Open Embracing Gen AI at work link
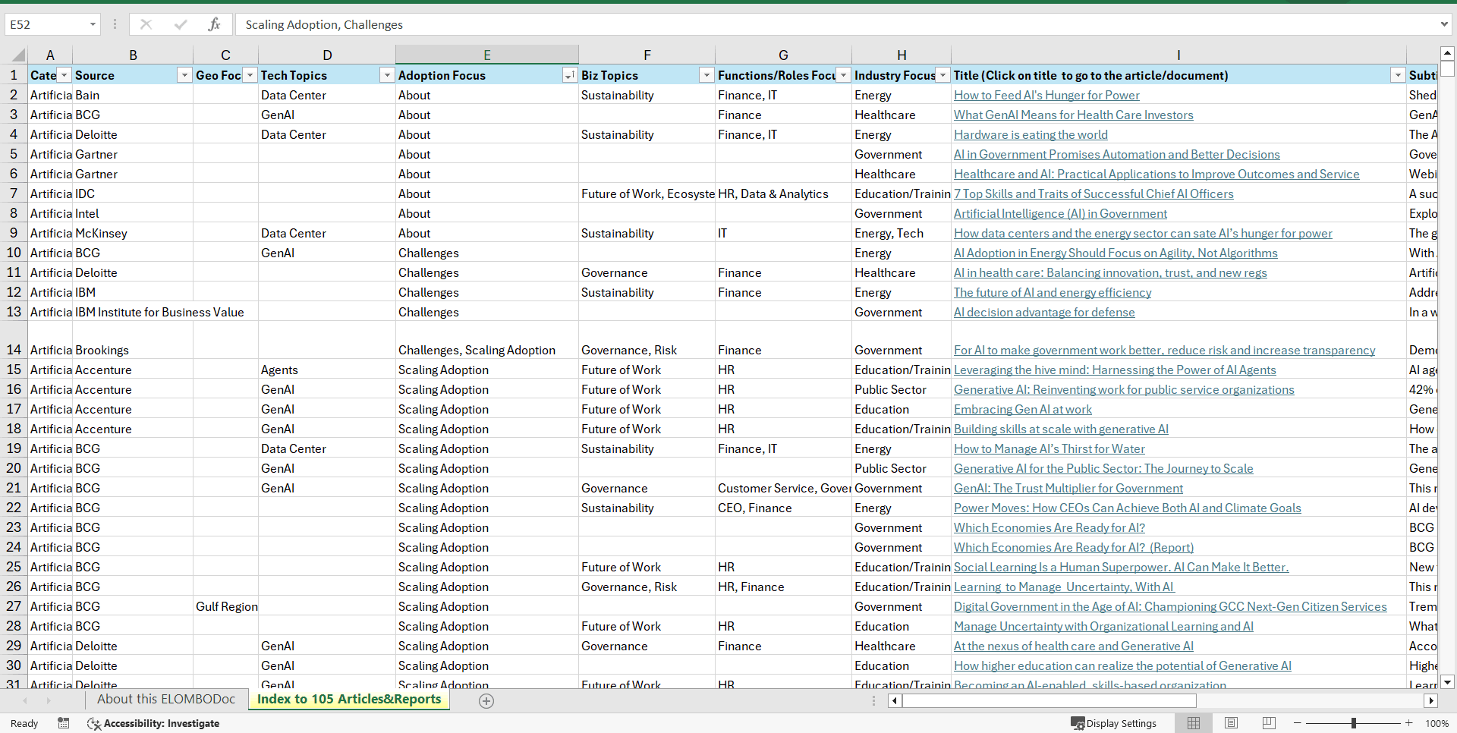 click(x=1023, y=409)
